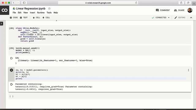Star the Linear Regression notebook
This screenshot has width=196, height=110.
(49, 9)
